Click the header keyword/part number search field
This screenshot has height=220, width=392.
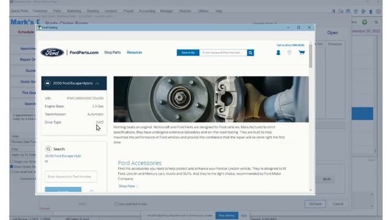tap(223, 53)
